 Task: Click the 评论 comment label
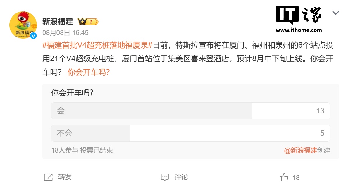181,177
